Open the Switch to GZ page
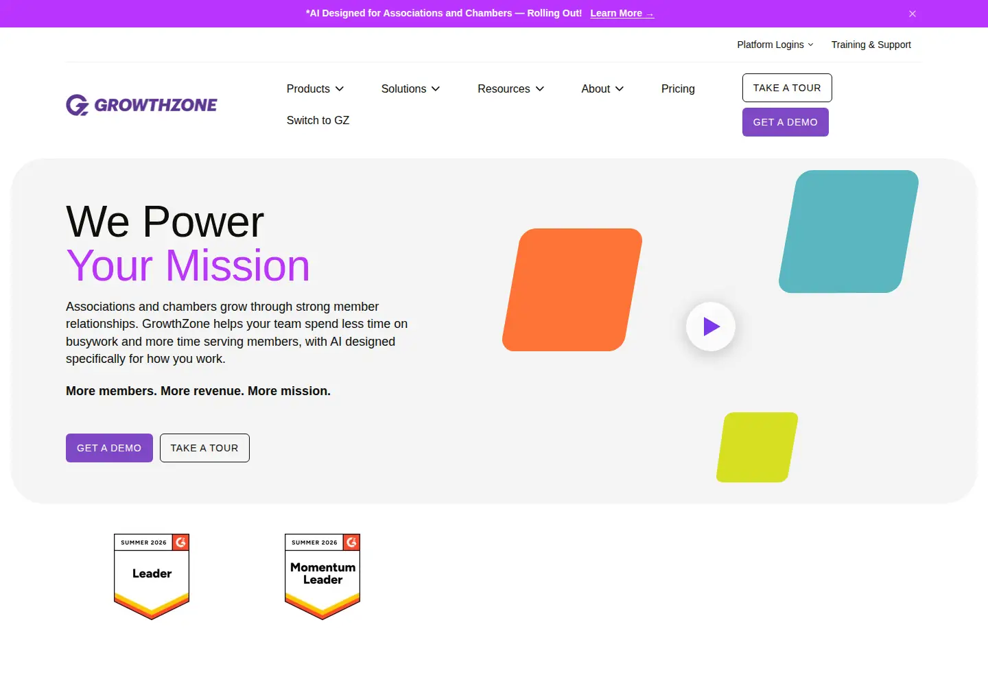The width and height of the screenshot is (988, 686). [x=318, y=120]
